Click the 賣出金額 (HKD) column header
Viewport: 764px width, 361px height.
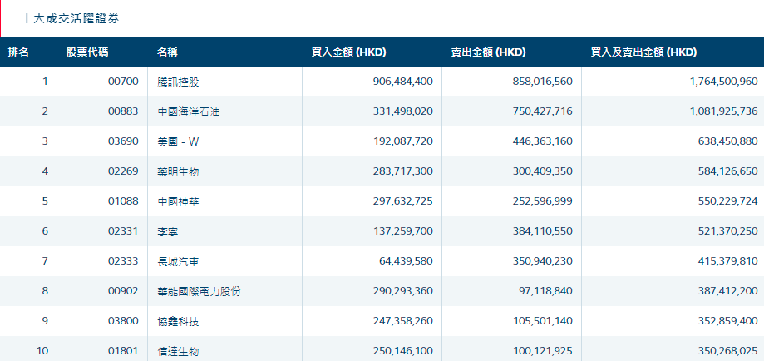[488, 52]
